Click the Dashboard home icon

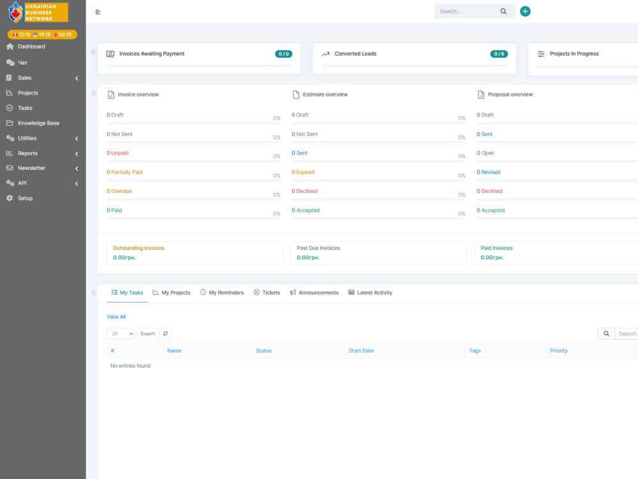tap(10, 47)
